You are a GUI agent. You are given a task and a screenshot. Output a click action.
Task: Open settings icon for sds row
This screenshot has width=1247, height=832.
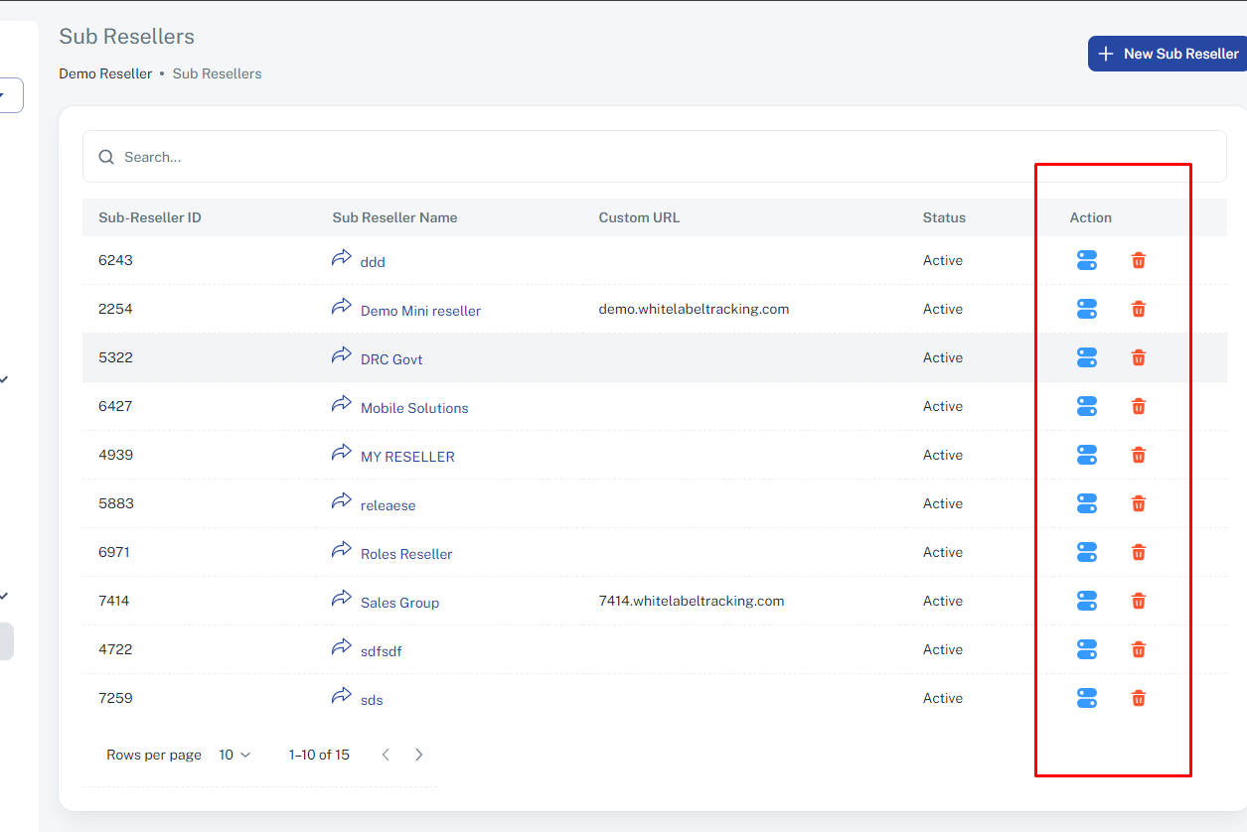click(x=1087, y=698)
